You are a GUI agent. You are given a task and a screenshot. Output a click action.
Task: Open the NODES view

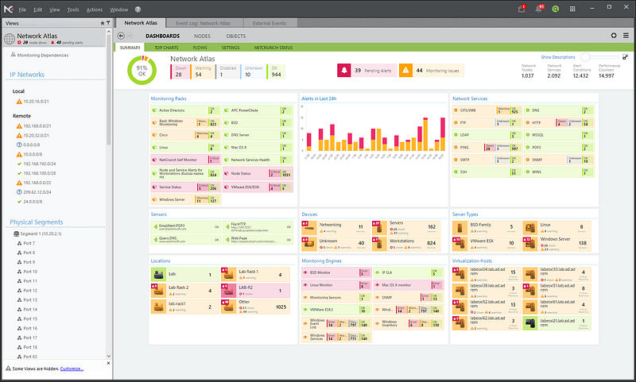click(x=202, y=36)
